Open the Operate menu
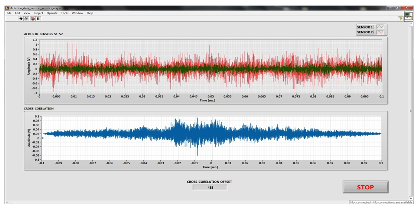Screen dimensions: 418x208 [52, 13]
